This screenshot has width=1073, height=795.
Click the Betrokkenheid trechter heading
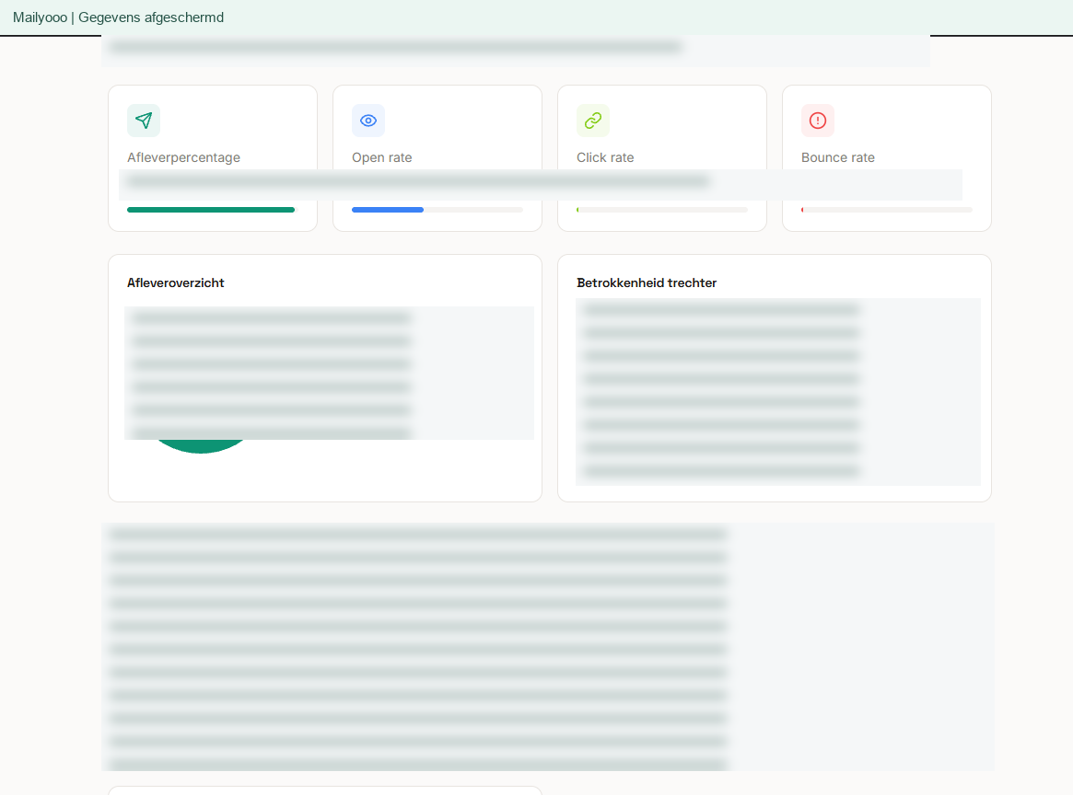647,283
